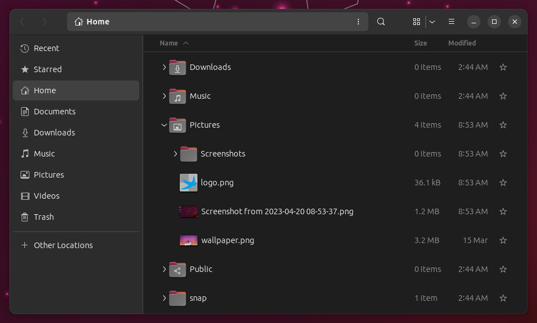This screenshot has height=323, width=537.
Task: Star wallpaper.png file
Action: tap(503, 240)
